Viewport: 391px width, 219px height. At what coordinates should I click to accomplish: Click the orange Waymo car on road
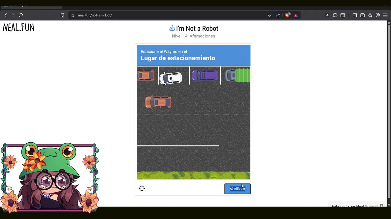point(158,102)
